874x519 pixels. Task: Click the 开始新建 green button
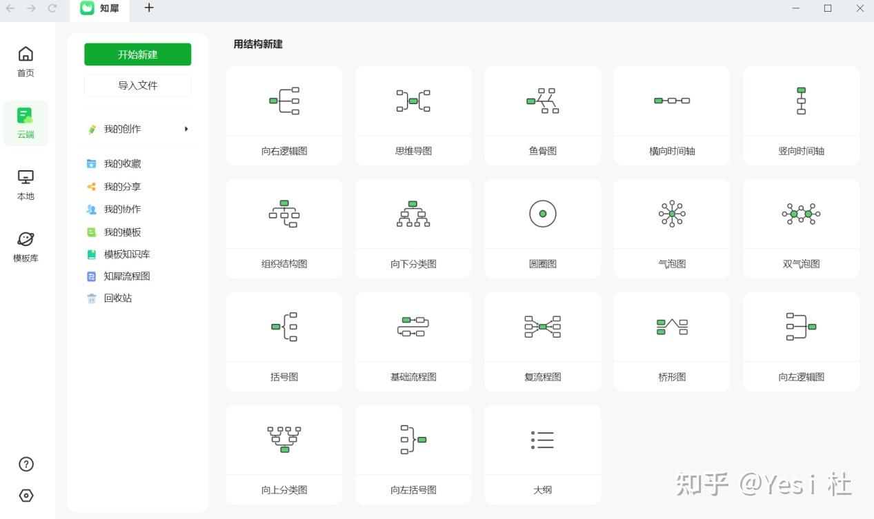[x=138, y=54]
